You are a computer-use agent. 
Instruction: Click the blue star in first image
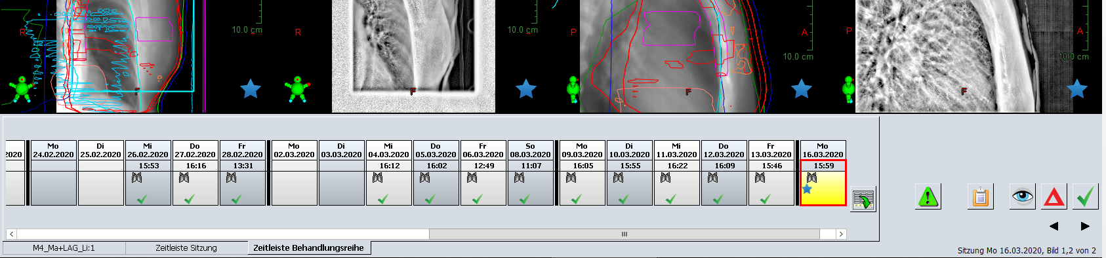click(251, 88)
